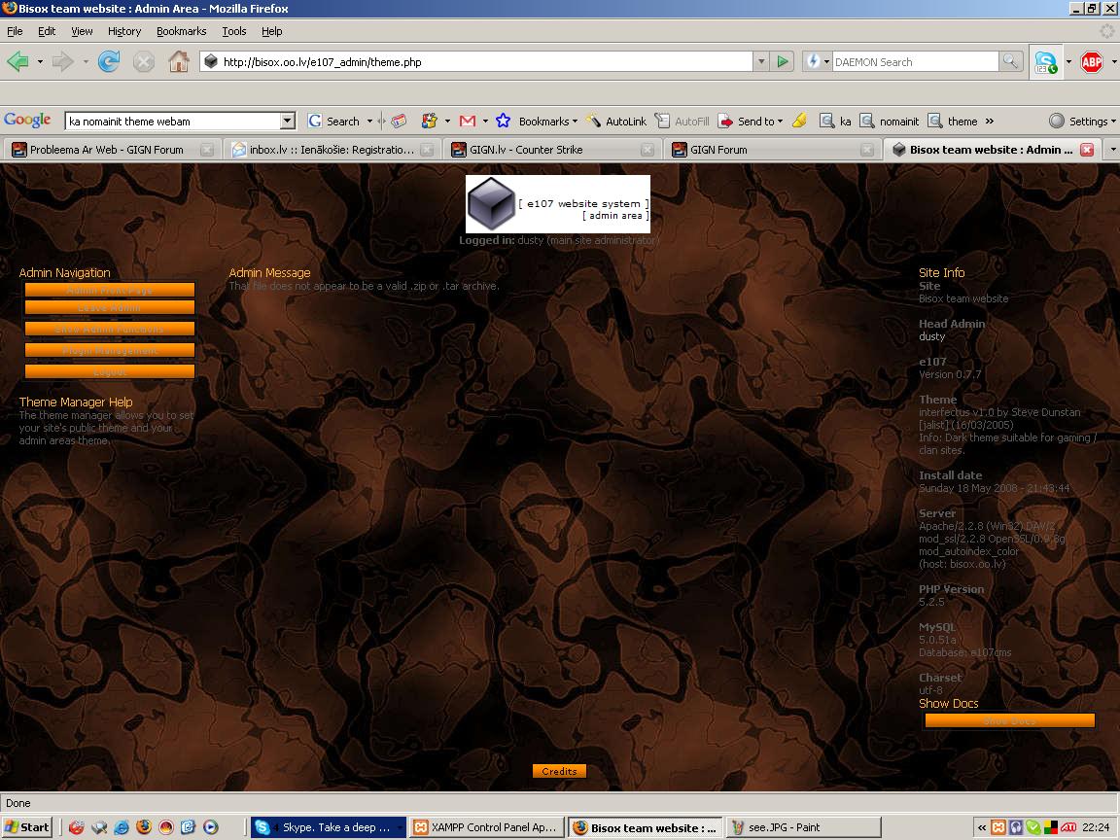Image resolution: width=1120 pixels, height=840 pixels.
Task: Click the green Back arrow button
Action: click(17, 62)
